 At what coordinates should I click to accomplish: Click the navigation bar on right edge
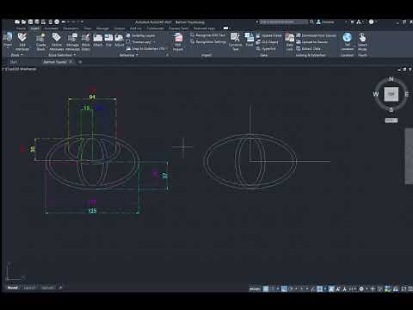[409, 157]
